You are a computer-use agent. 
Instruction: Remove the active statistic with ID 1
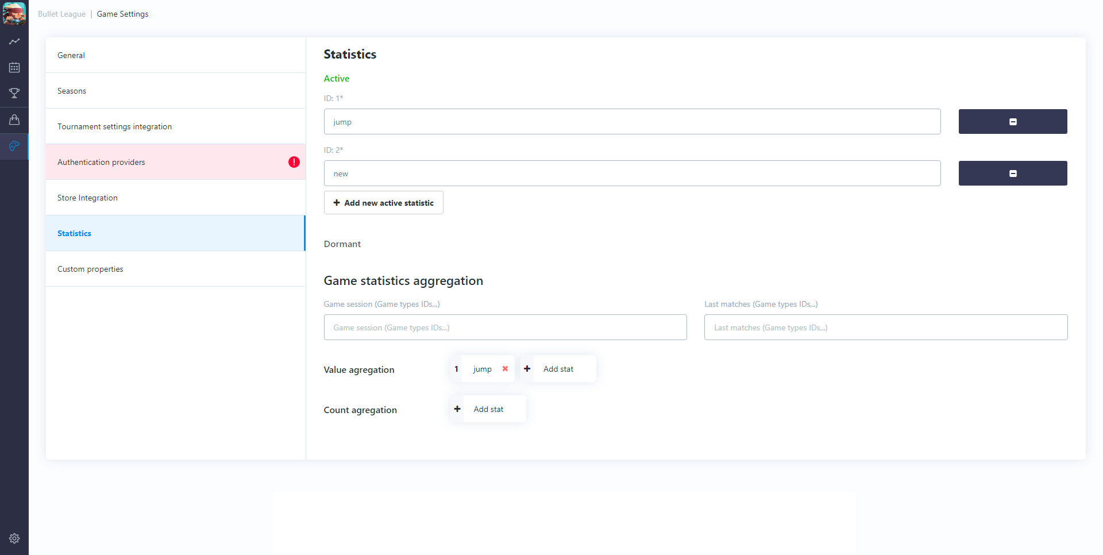tap(1012, 122)
